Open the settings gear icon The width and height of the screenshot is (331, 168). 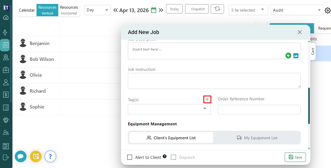pos(327,10)
